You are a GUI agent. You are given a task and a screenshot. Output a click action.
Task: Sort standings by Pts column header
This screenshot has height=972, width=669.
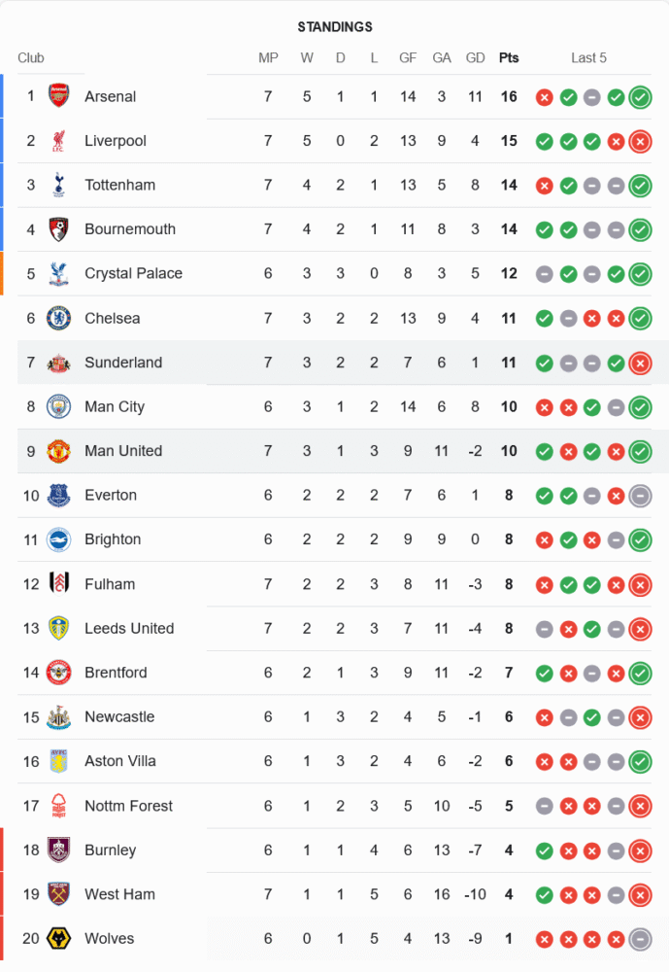click(509, 57)
